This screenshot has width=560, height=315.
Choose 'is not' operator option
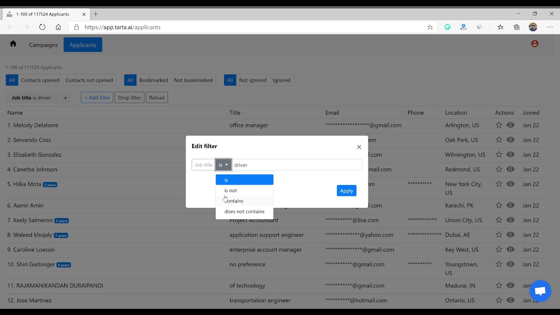click(245, 190)
